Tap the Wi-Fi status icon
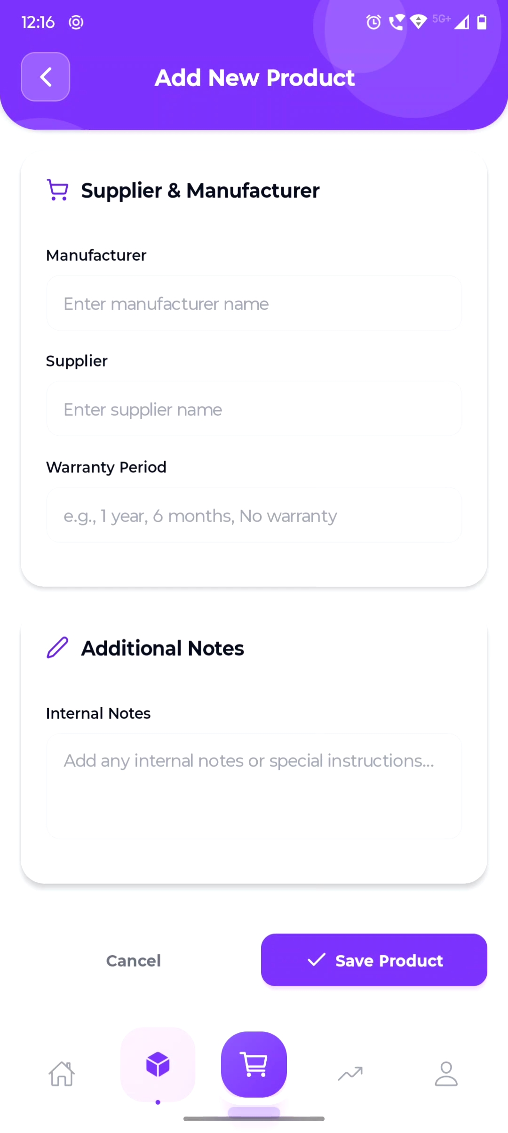 pyautogui.click(x=418, y=22)
